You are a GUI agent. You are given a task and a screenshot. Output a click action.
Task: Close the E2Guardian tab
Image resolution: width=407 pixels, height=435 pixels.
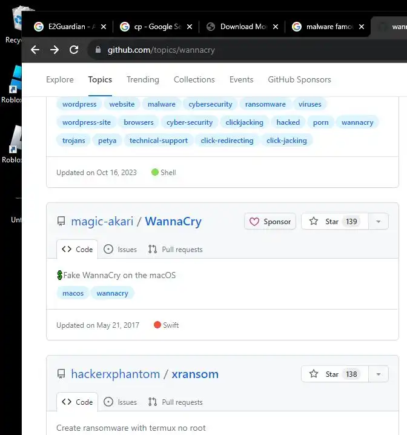104,27
